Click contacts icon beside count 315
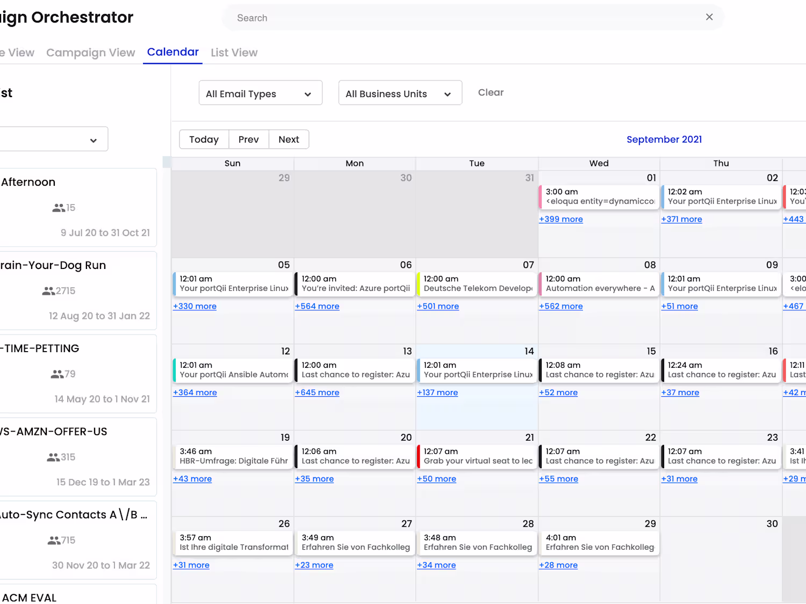This screenshot has height=604, width=806. tap(53, 457)
